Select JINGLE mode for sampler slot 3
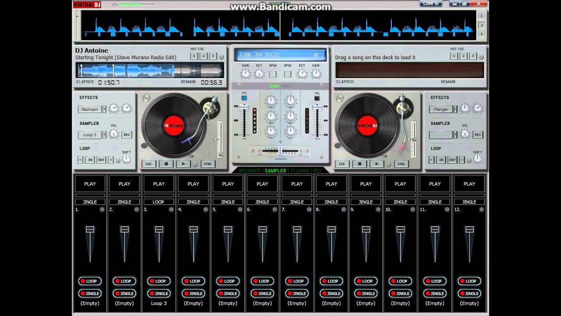The image size is (561, 316). point(159,293)
